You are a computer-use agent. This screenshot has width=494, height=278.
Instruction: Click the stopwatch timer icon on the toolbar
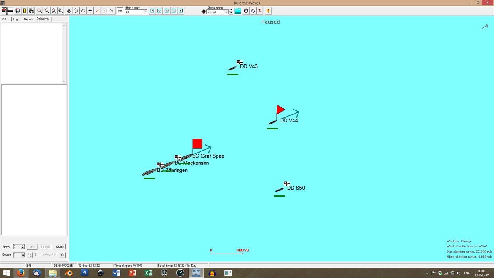tap(246, 11)
